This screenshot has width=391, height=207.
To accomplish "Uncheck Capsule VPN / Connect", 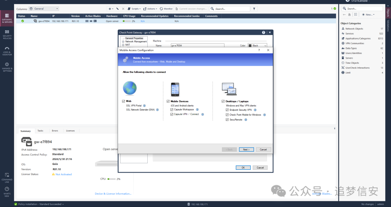I will pyautogui.click(x=172, y=114).
